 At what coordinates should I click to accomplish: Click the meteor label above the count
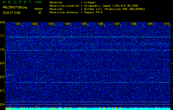coord(39,9)
